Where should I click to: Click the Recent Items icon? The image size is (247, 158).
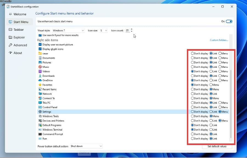[40, 89]
